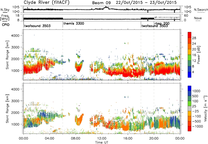Click the U-shaped orange echo near 08:30 in velocity panel
208x144 pixels.
(x=79, y=119)
